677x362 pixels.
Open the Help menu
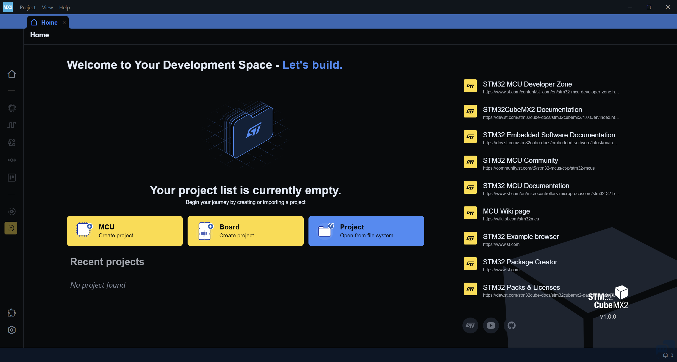coord(64,7)
